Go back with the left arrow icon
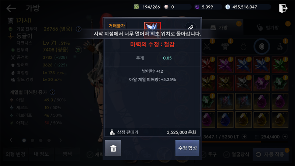This screenshot has height=166, width=295. [11, 8]
